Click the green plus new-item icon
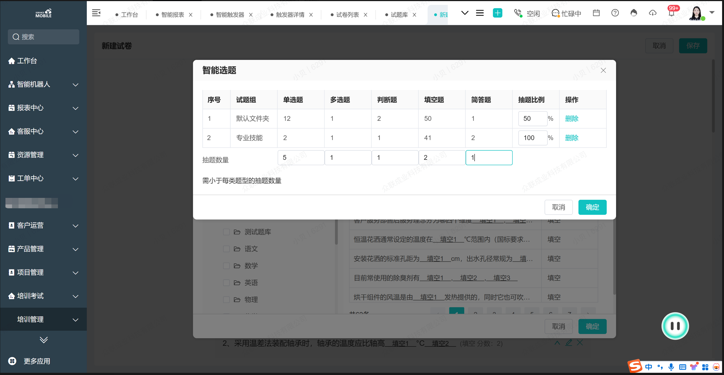724x375 pixels. 498,13
